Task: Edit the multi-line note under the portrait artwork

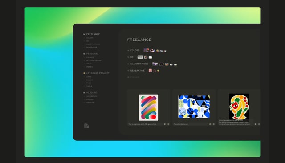Action: click(x=234, y=123)
